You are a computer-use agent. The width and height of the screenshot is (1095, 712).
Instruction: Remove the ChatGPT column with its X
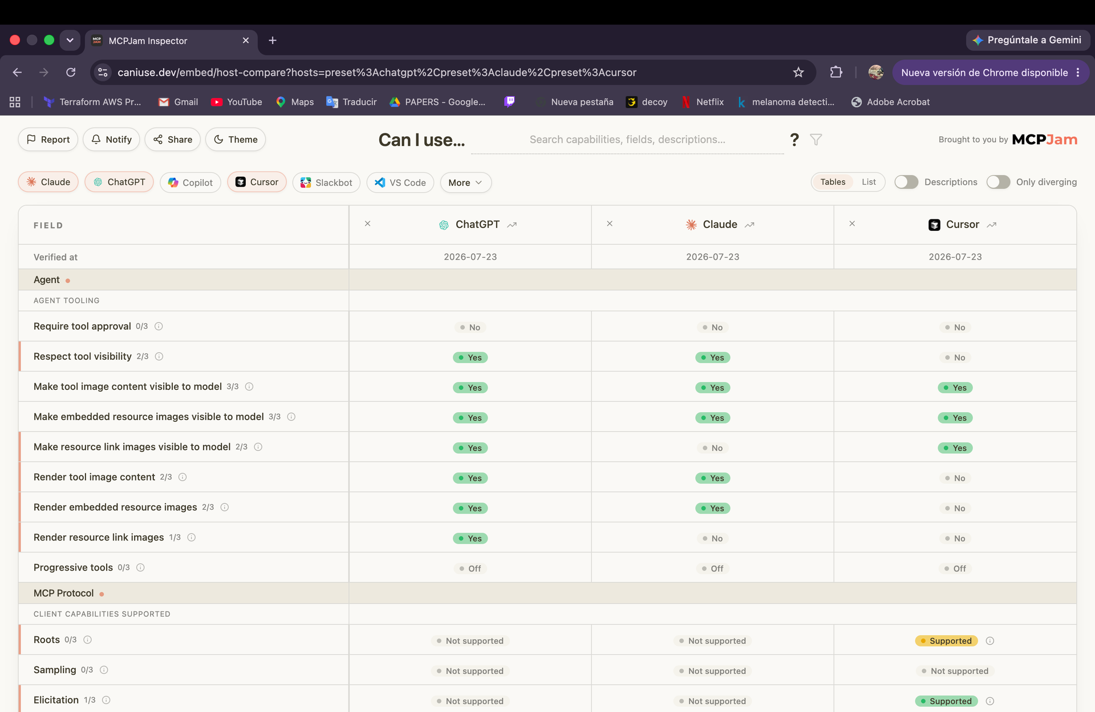368,223
